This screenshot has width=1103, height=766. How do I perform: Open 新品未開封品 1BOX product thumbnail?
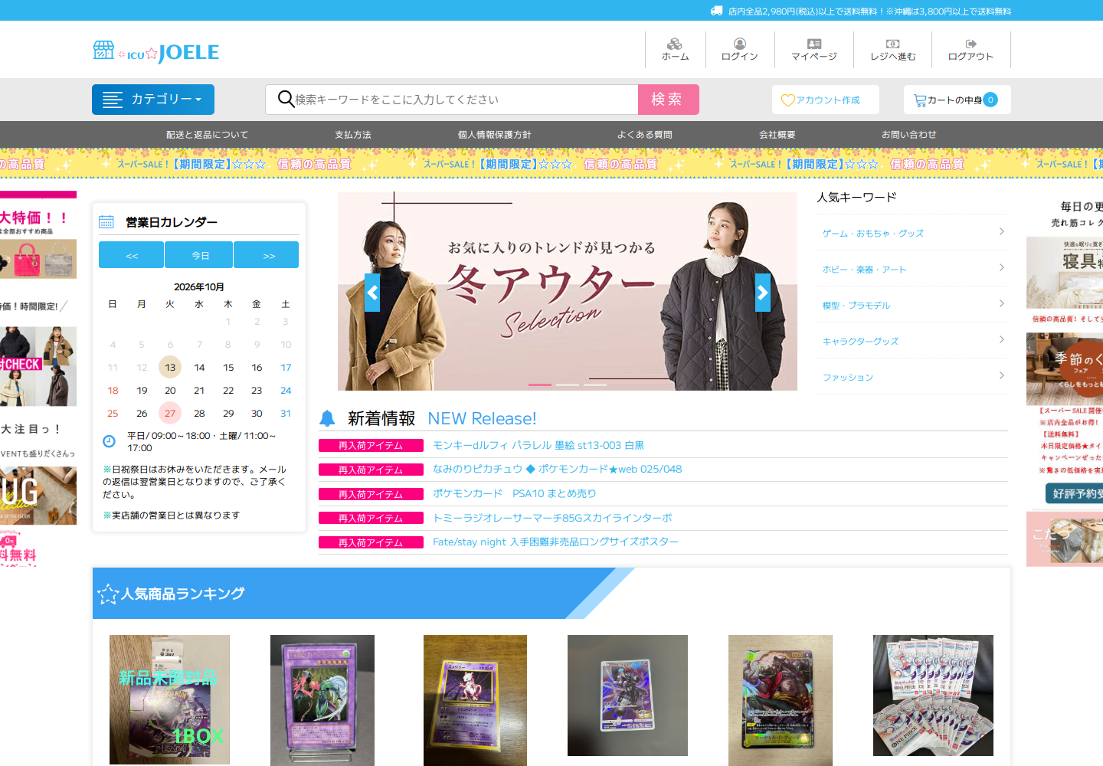[x=169, y=699]
